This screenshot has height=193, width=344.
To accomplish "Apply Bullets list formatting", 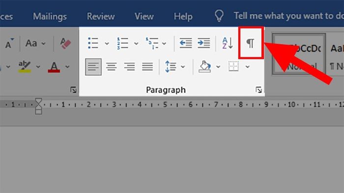I will 93,43.
